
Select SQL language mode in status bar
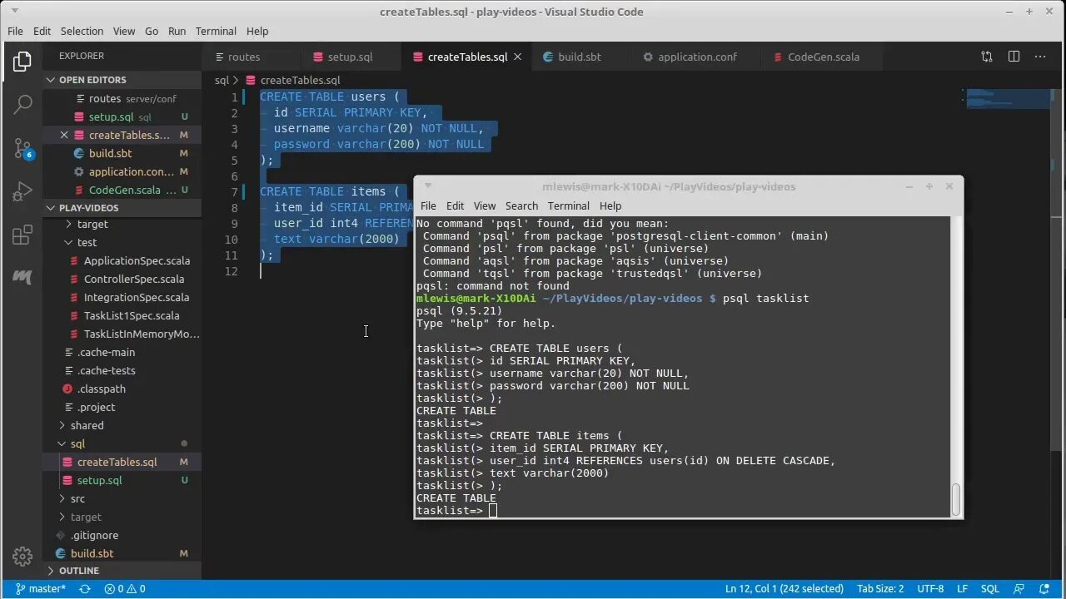tap(989, 588)
